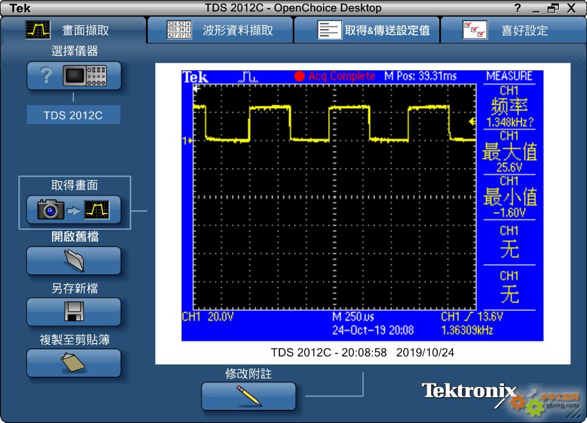Click the settings list icon on 取得&傳送設定值 tab
587x423 pixels.
(329, 30)
